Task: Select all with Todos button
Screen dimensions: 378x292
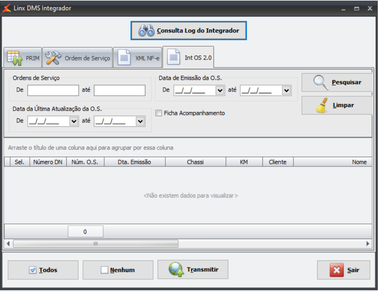Action: 43,270
